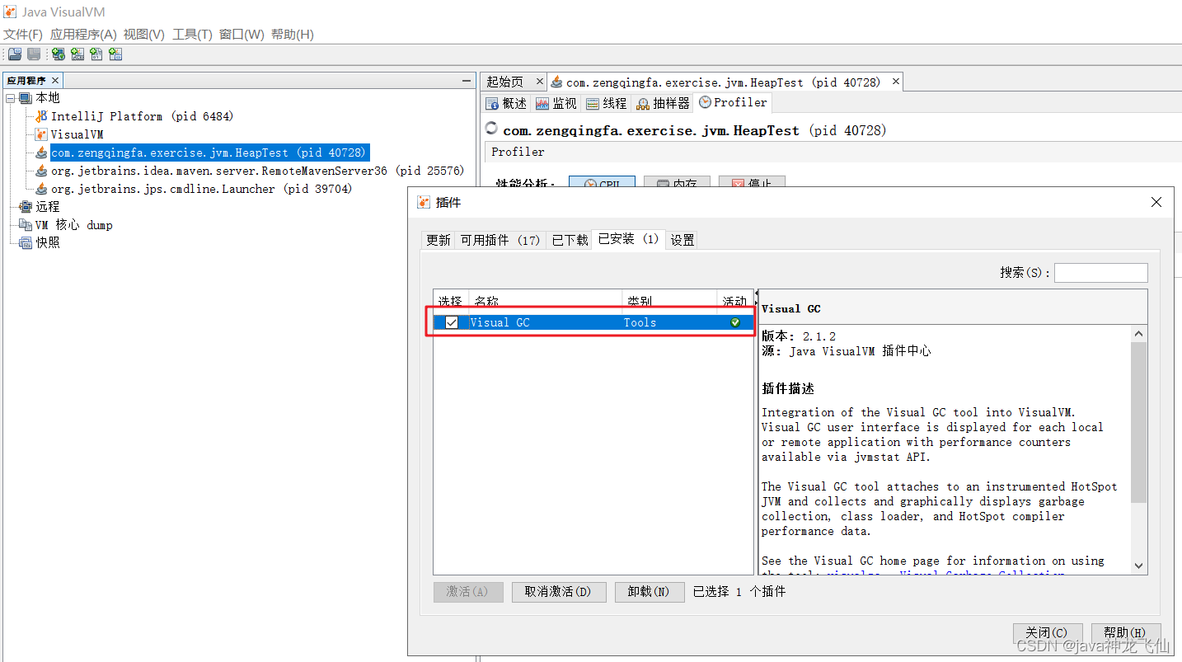This screenshot has width=1182, height=662.
Task: Click the 卸载(N) uninstall button
Action: pos(650,592)
